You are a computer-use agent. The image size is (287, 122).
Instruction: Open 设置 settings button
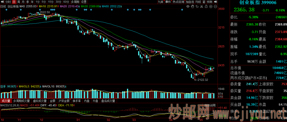84,2
